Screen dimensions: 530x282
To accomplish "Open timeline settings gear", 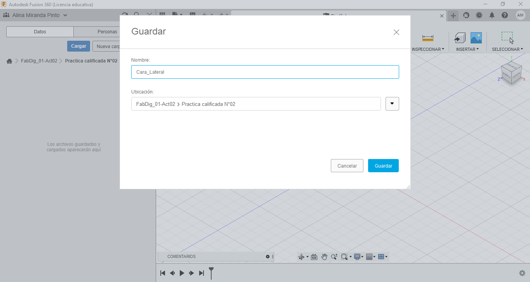I will click(x=522, y=273).
